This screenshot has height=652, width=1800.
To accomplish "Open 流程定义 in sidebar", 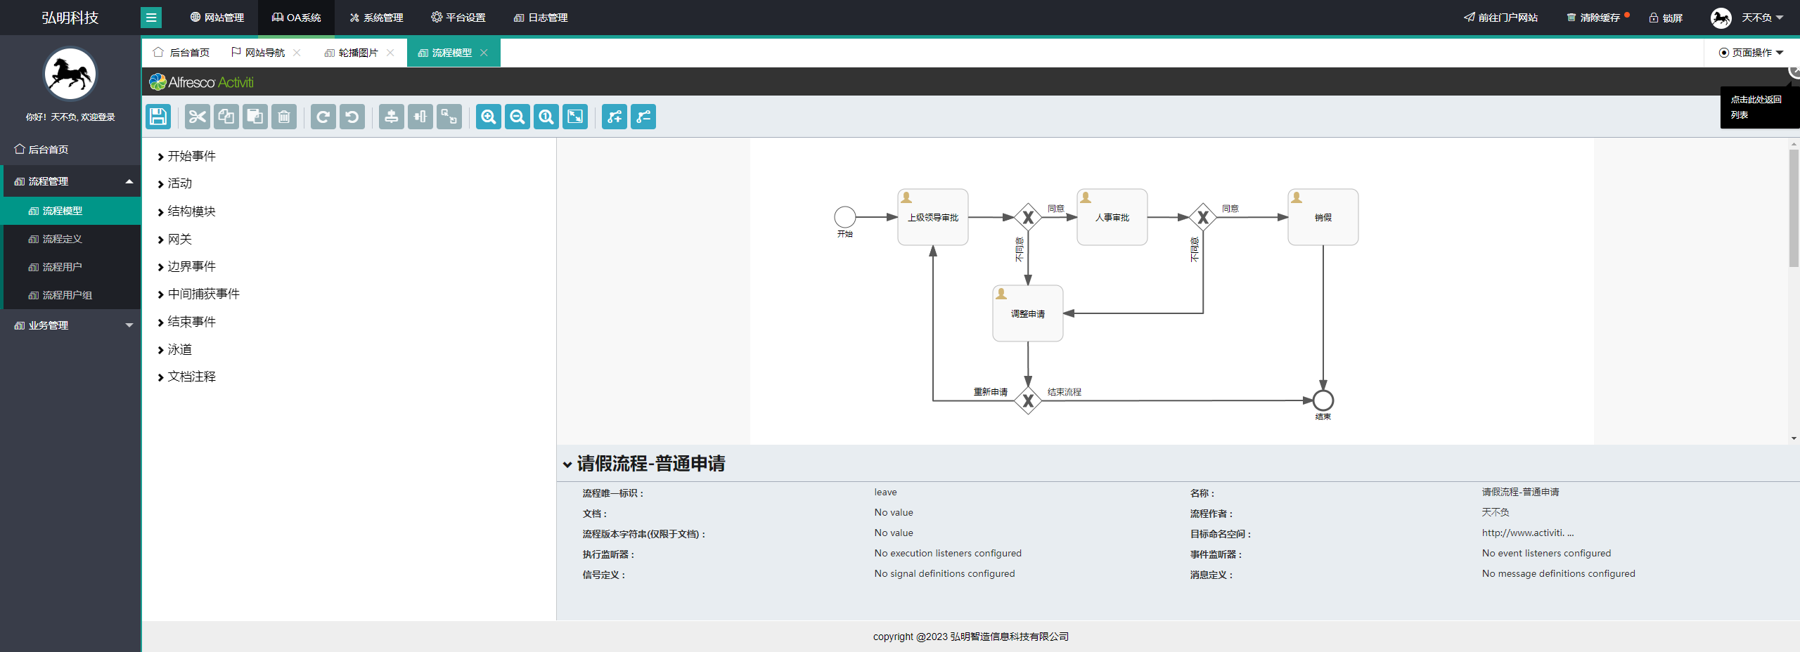I will point(70,239).
